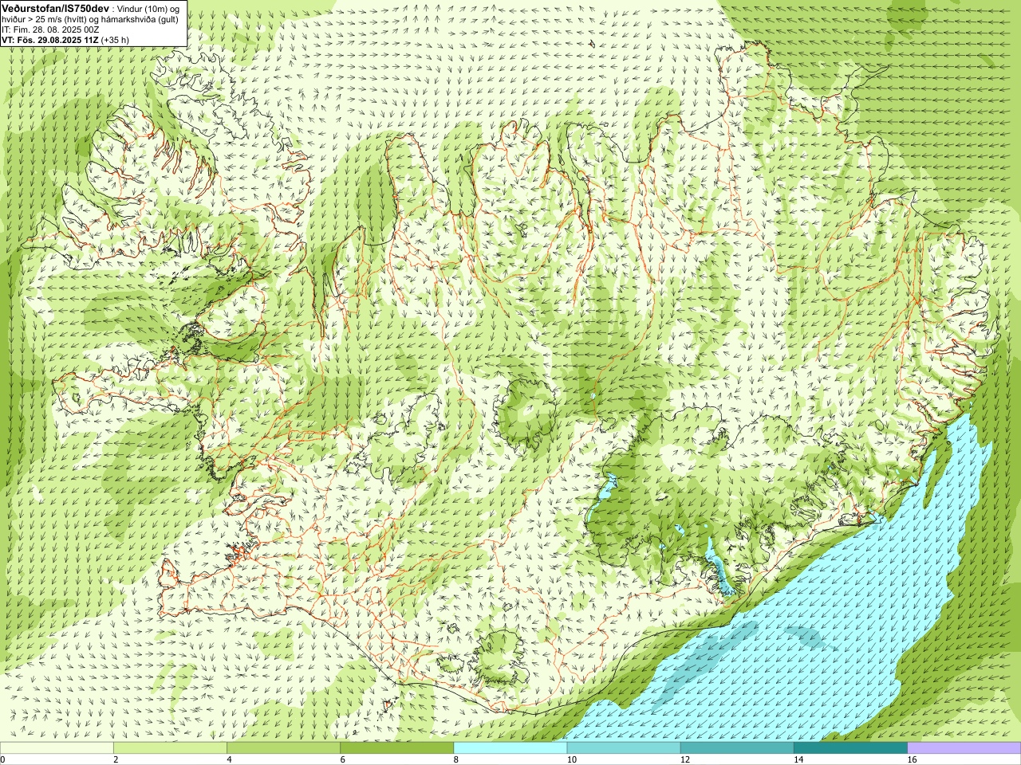Click the 'IT: Fim. 28. 08. 2025 00Z' line
Image resolution: width=1021 pixels, height=765 pixels.
click(x=50, y=29)
